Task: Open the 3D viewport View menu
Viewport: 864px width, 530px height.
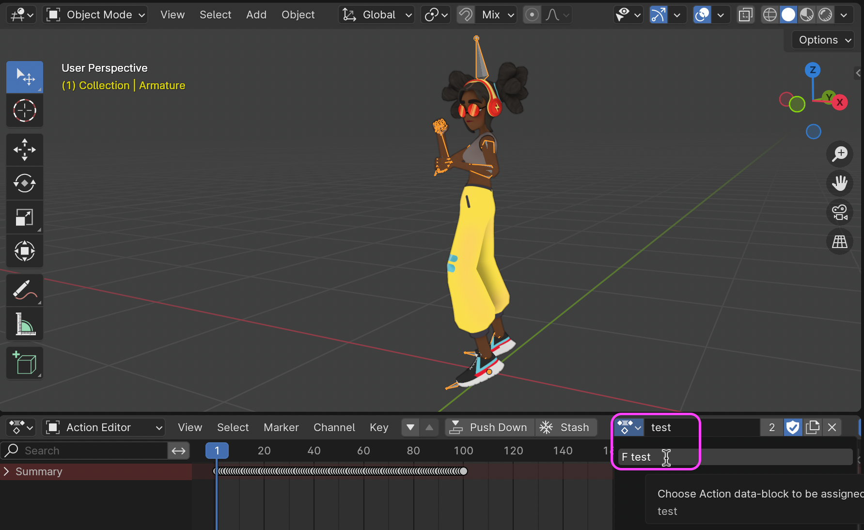Action: click(173, 15)
